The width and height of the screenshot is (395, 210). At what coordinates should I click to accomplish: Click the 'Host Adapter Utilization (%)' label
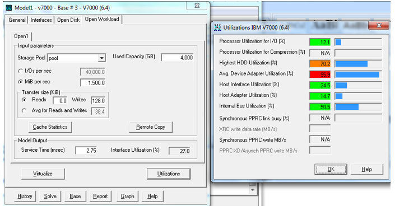coord(248,95)
